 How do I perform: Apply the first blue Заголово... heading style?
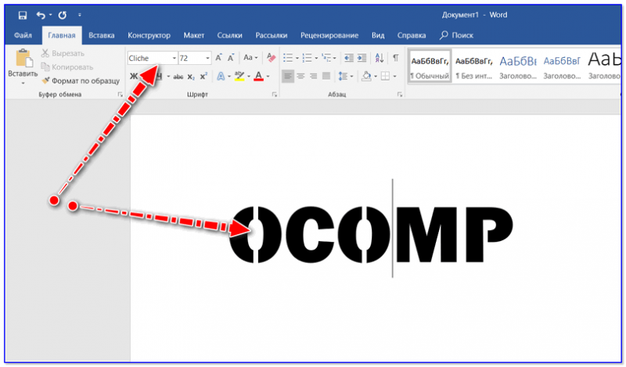(x=518, y=67)
